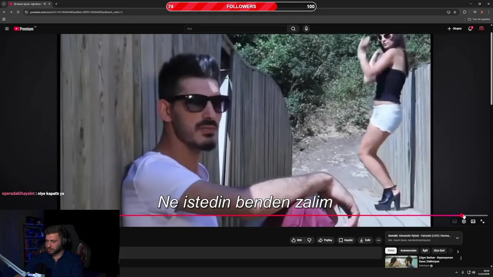Open the taskbar network icon

pos(468,272)
